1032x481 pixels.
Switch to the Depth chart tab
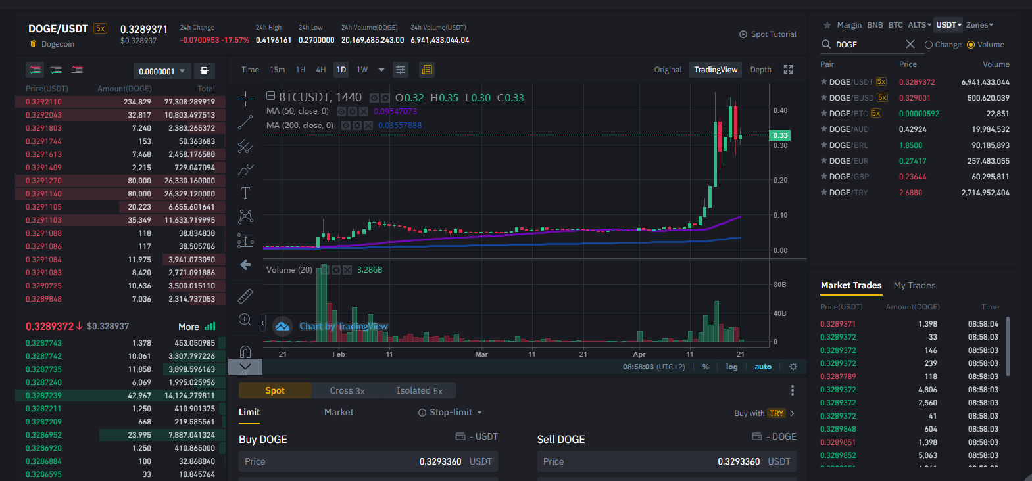pos(761,70)
